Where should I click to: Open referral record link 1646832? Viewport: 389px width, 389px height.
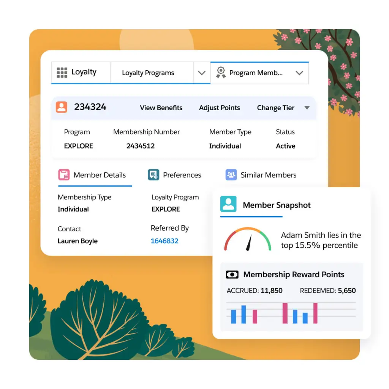[164, 240]
